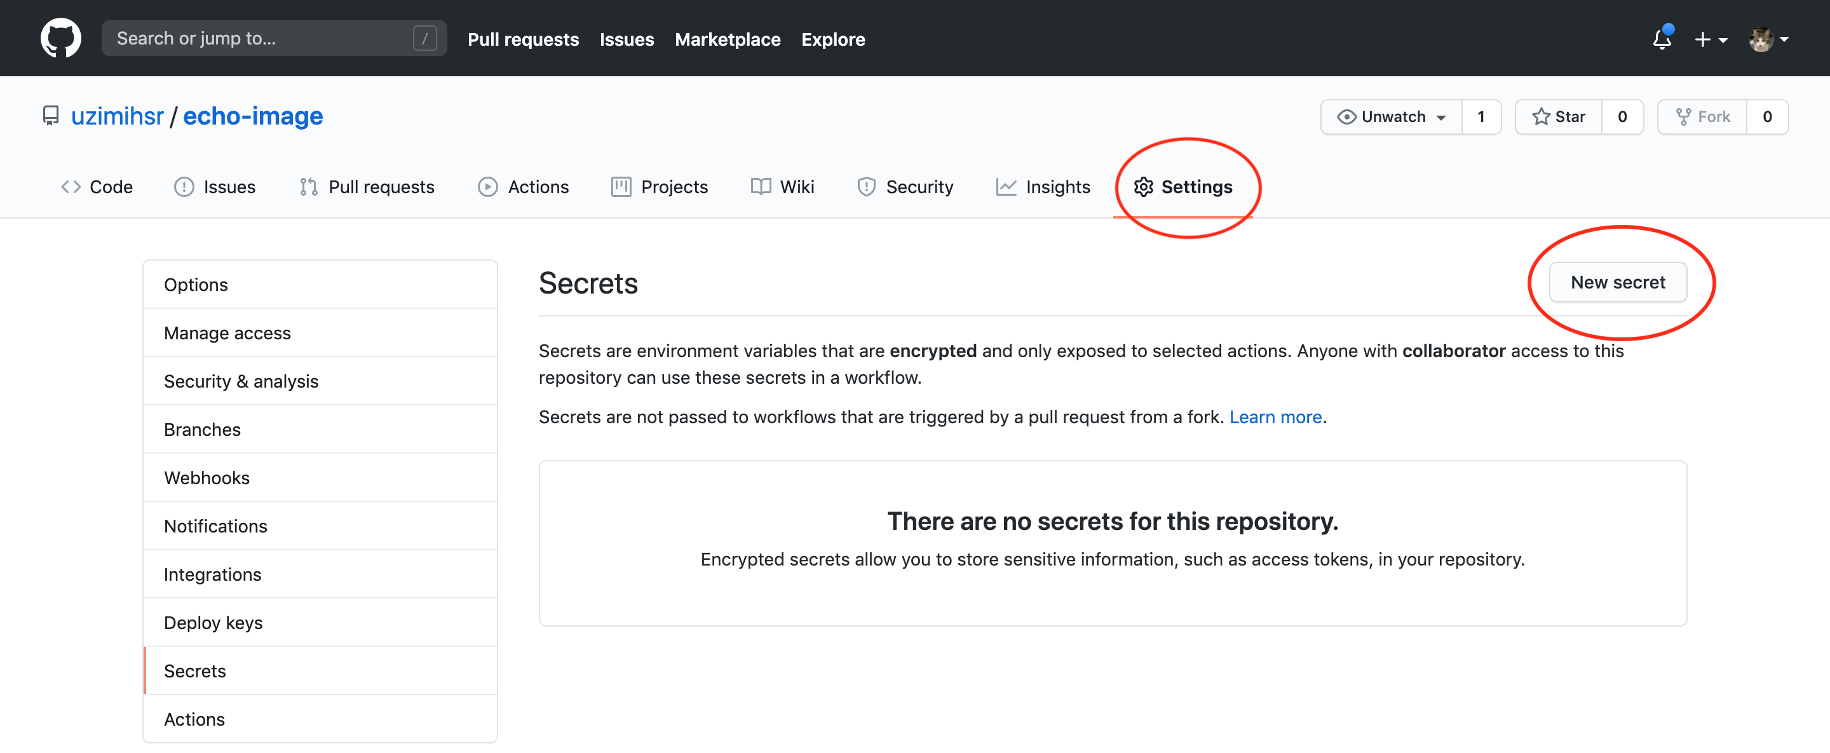Click the GitHub Octocat logo

(60, 38)
